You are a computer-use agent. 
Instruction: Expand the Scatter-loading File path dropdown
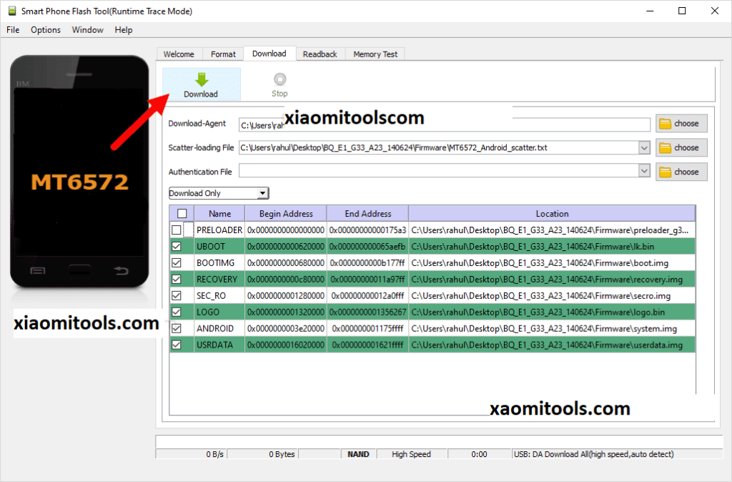(x=644, y=148)
